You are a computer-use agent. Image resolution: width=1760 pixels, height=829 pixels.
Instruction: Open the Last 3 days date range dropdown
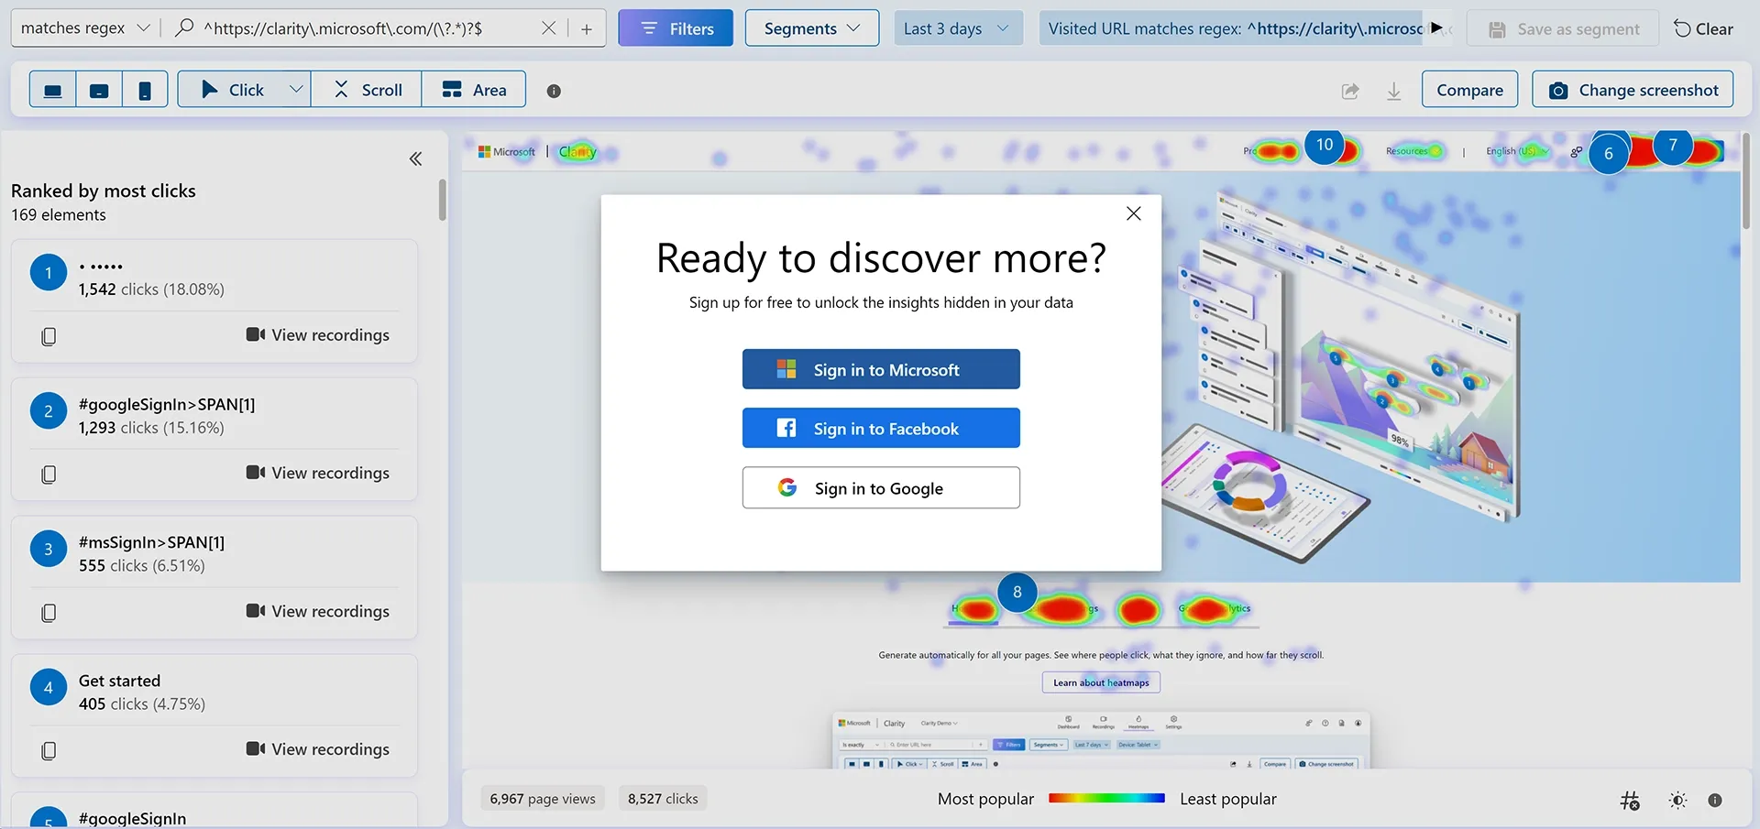coord(957,27)
